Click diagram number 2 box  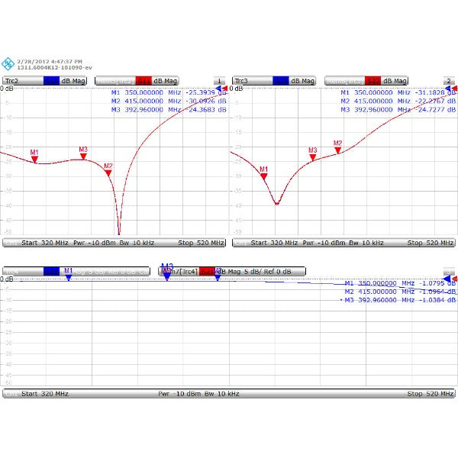[448, 80]
